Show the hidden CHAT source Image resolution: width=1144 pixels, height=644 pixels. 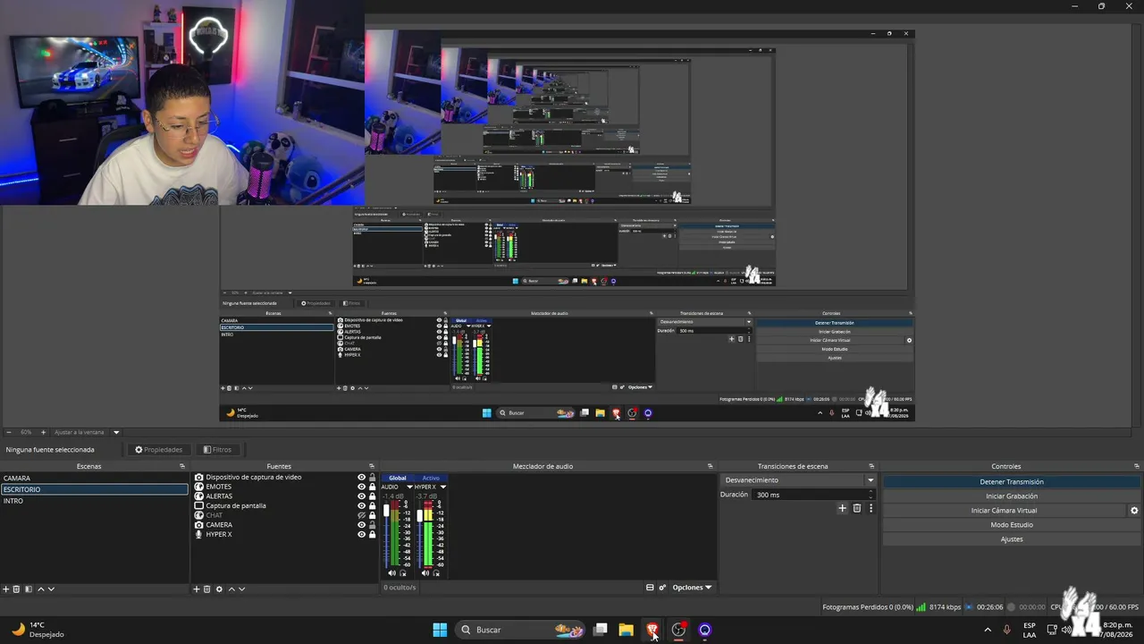[x=362, y=515]
